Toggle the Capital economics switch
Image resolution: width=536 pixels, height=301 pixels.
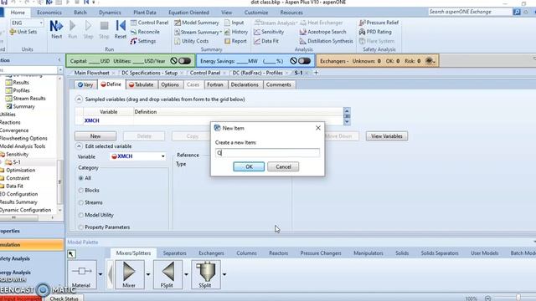click(184, 61)
